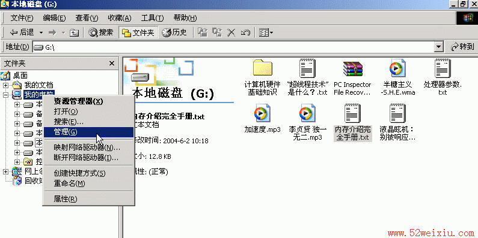Click the Copy To toolbar icon
The height and width of the screenshot is (238, 478).
click(217, 32)
